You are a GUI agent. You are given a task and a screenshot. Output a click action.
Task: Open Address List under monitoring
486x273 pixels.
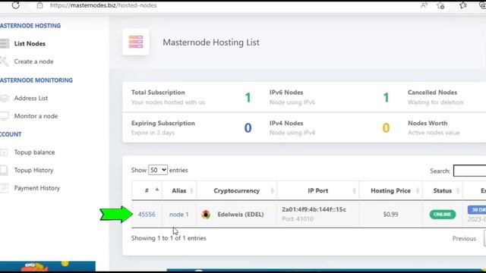tap(31, 98)
